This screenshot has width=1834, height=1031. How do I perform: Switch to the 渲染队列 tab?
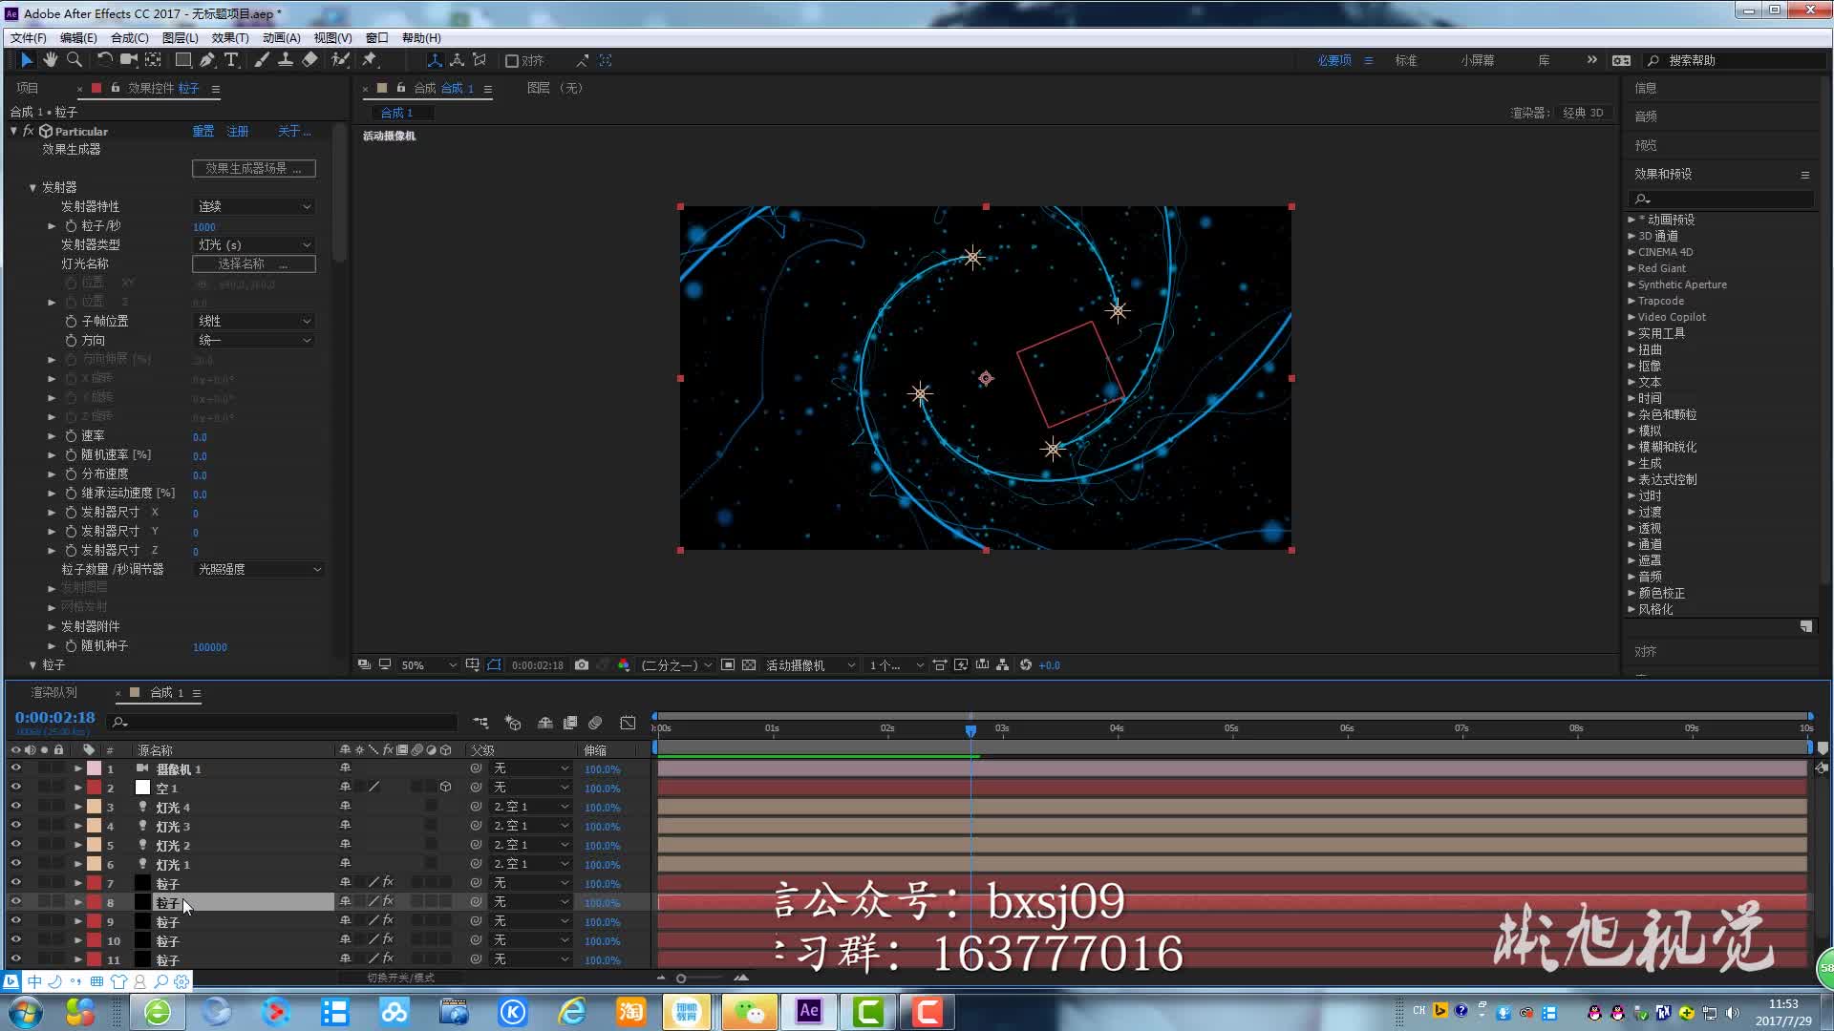point(53,693)
